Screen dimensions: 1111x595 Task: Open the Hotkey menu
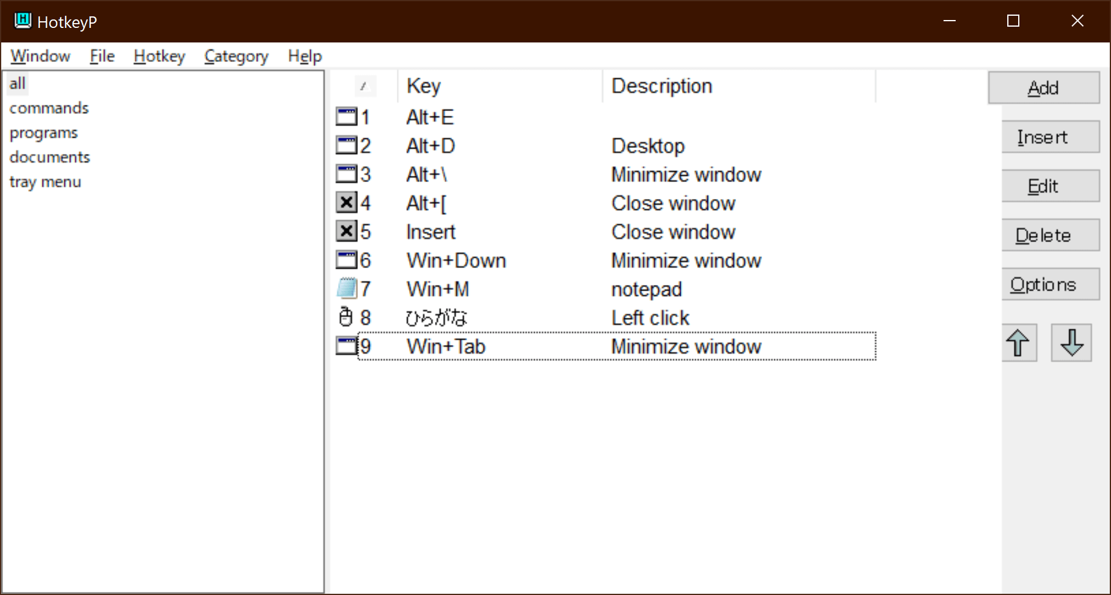(x=159, y=56)
